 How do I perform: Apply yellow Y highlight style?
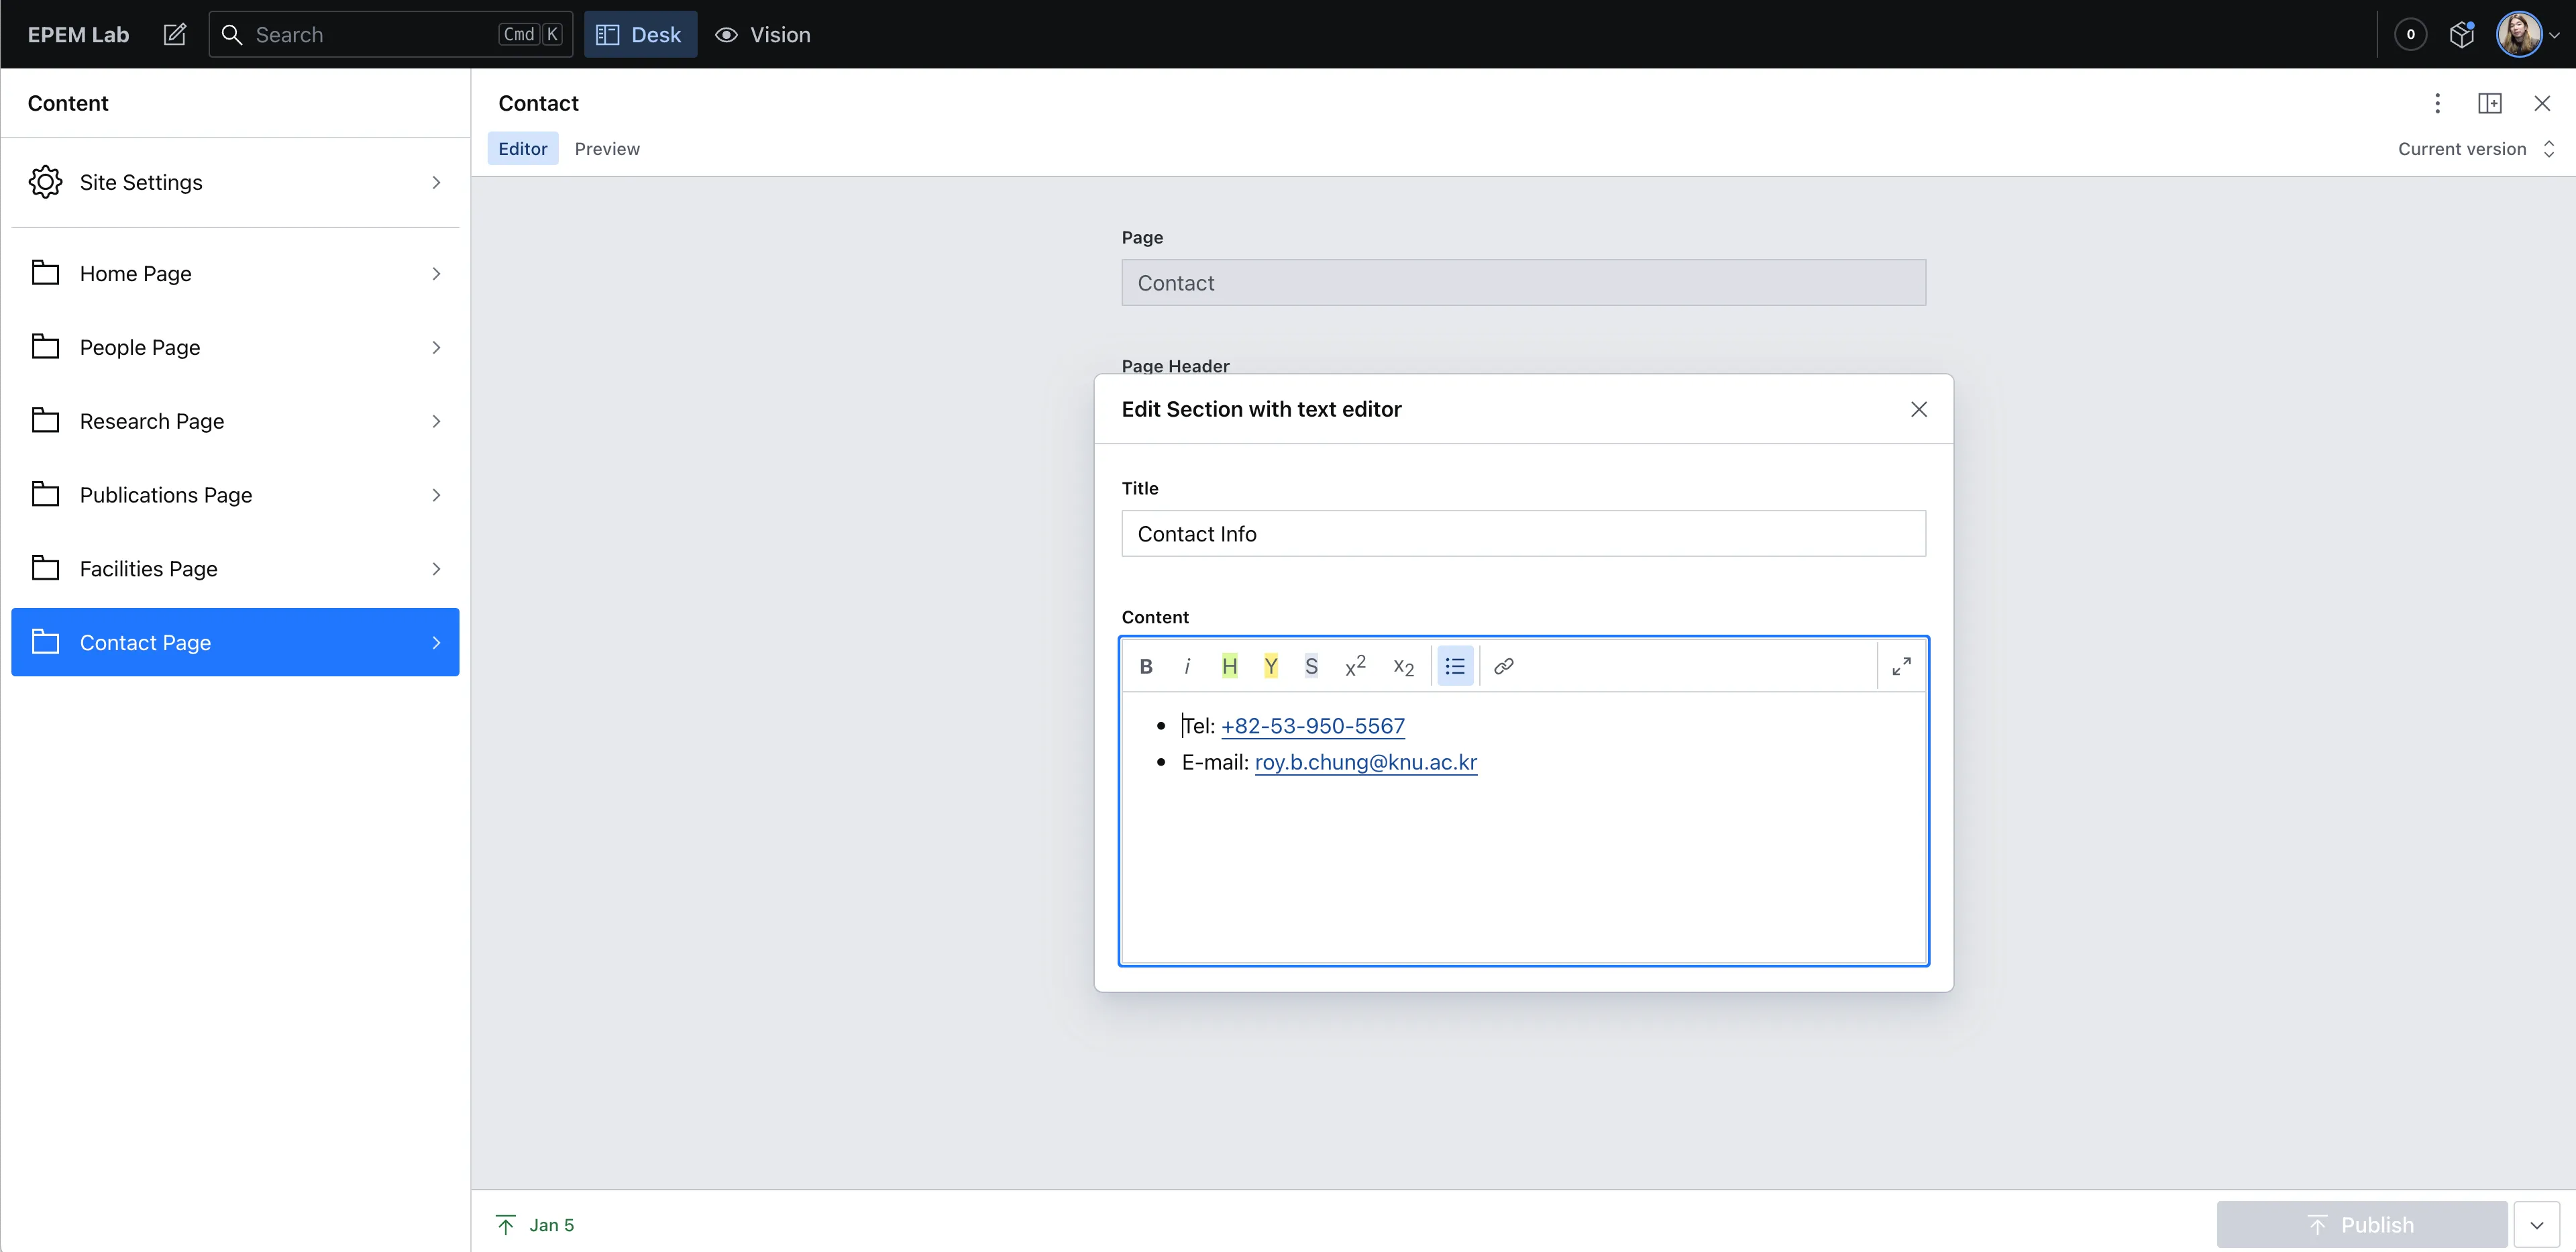(1270, 666)
